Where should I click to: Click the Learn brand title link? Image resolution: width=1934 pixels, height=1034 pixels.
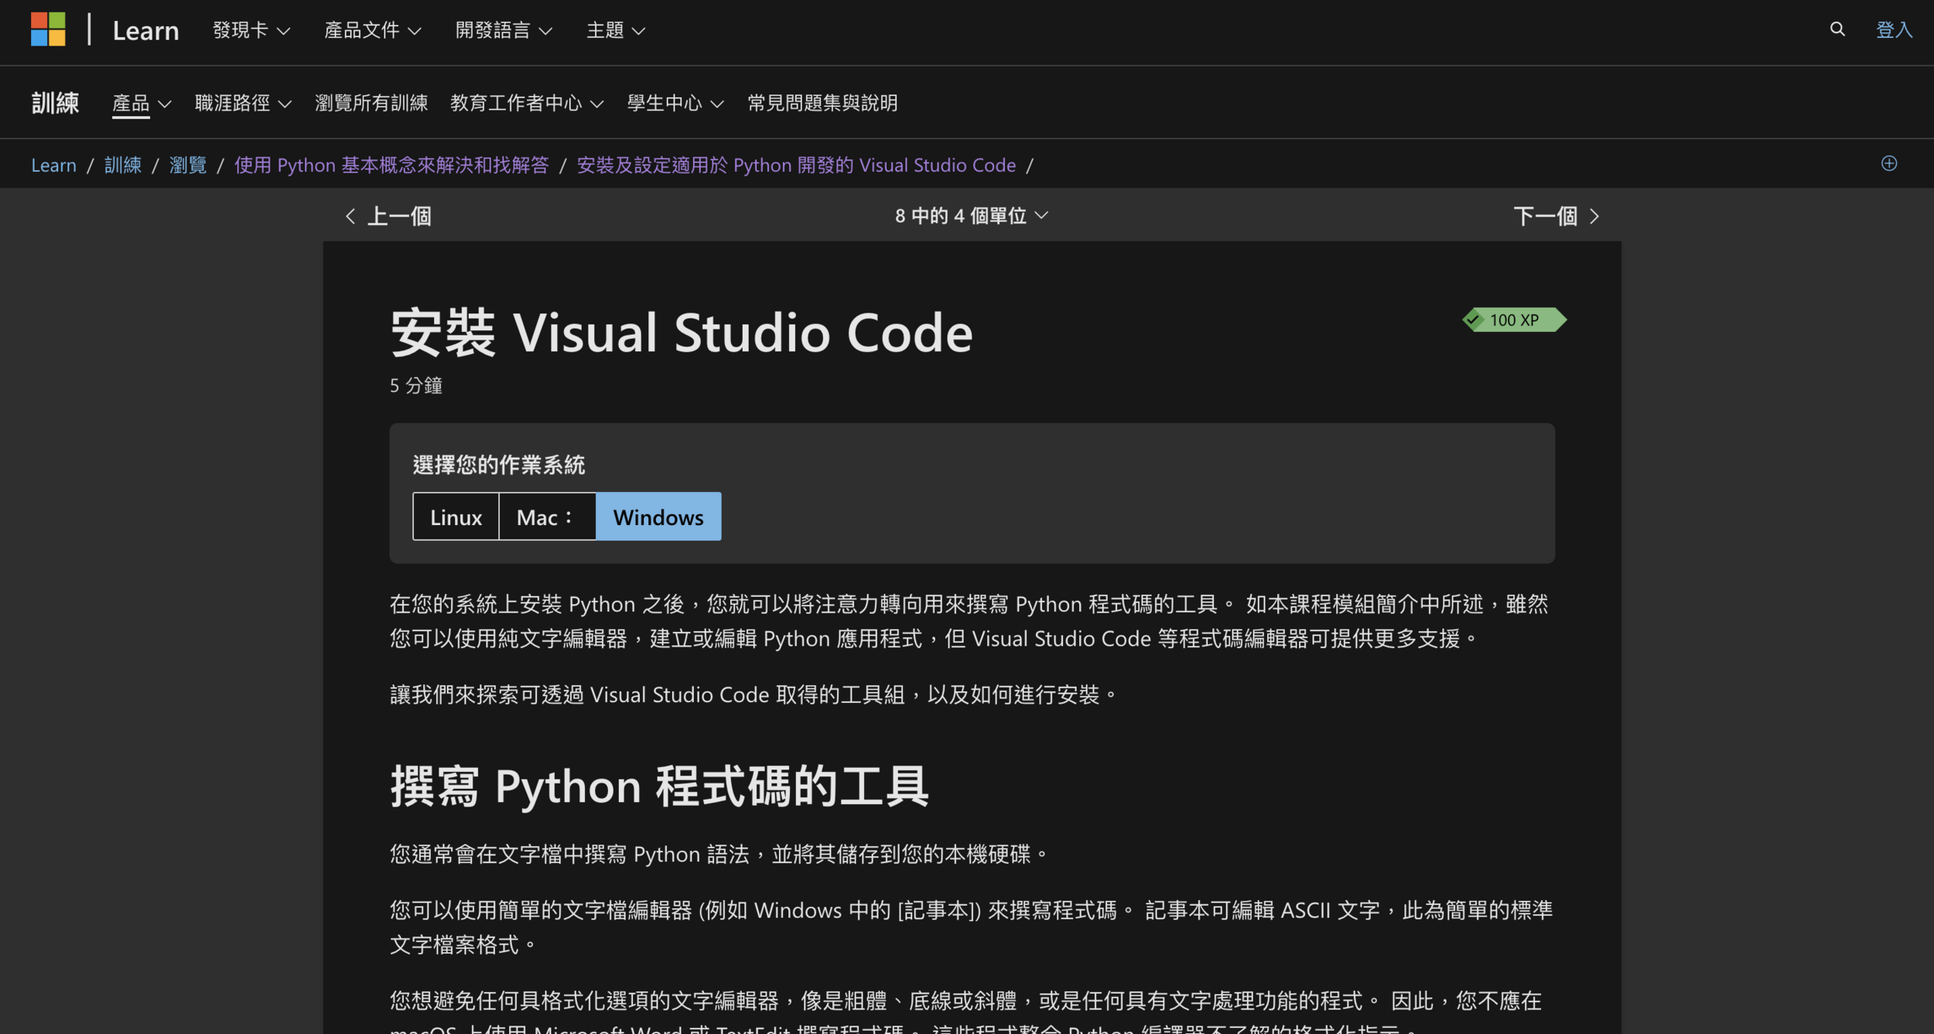pyautogui.click(x=145, y=30)
